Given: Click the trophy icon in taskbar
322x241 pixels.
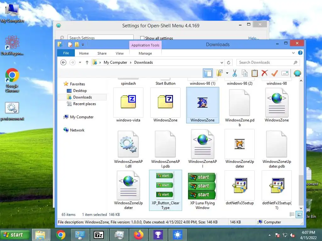Looking at the screenshot, I should 158,235.
